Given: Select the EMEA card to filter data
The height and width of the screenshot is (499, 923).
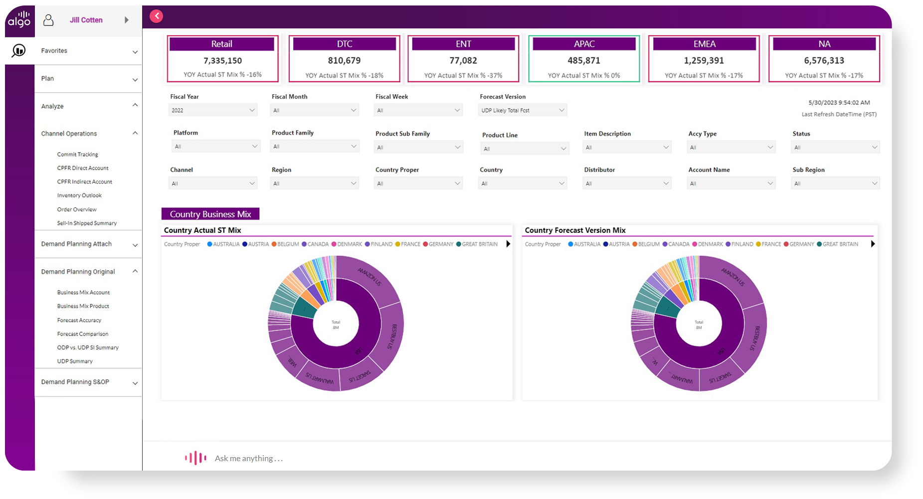Looking at the screenshot, I should 704,58.
